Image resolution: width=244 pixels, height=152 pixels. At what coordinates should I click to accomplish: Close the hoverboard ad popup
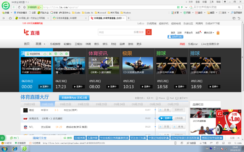pyautogui.click(x=240, y=111)
